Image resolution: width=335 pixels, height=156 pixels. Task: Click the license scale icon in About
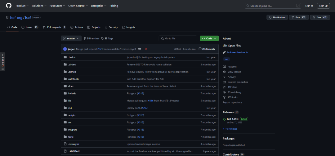[x=224, y=72]
